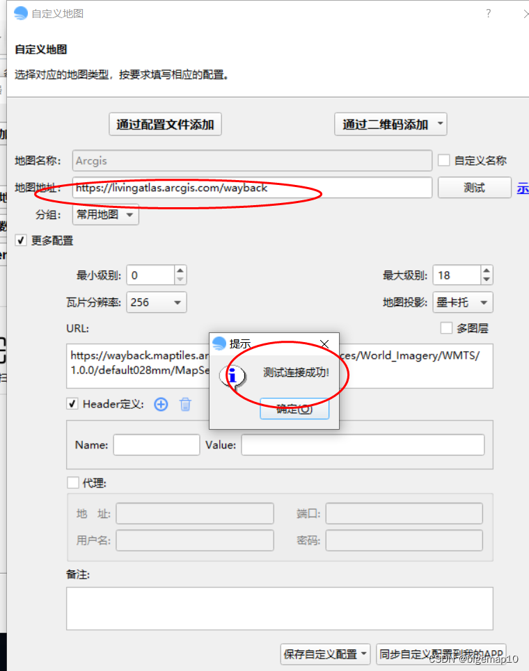Click the proxy 端口 field

coord(404,513)
